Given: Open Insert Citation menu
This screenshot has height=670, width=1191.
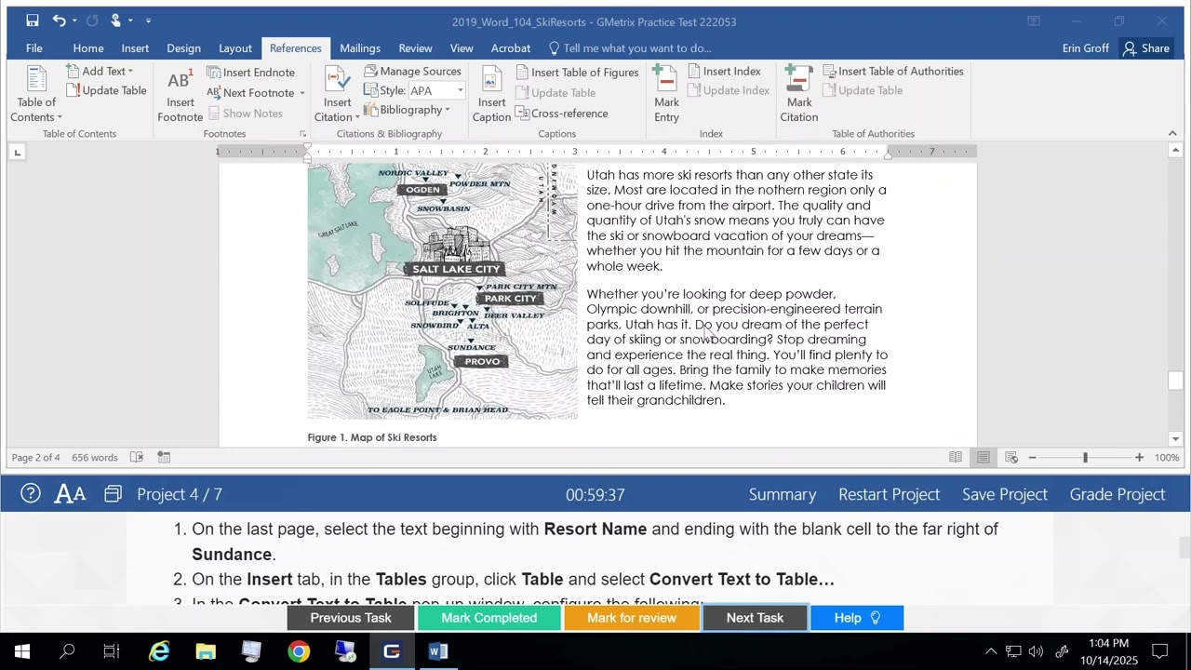Looking at the screenshot, I should (x=337, y=94).
